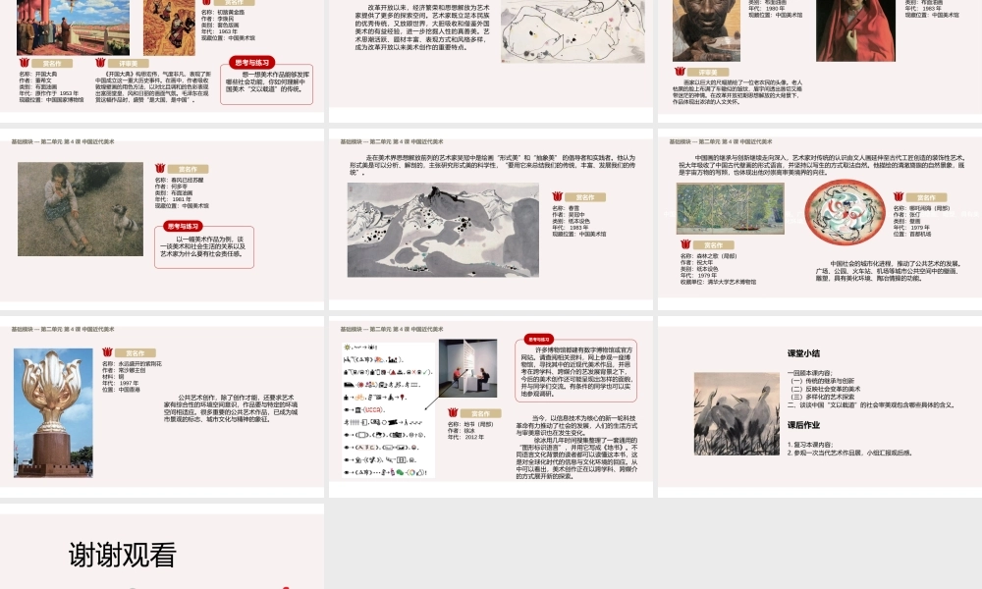Click the '课堂小结' heading
Image resolution: width=982 pixels, height=589 pixels.
pos(803,353)
